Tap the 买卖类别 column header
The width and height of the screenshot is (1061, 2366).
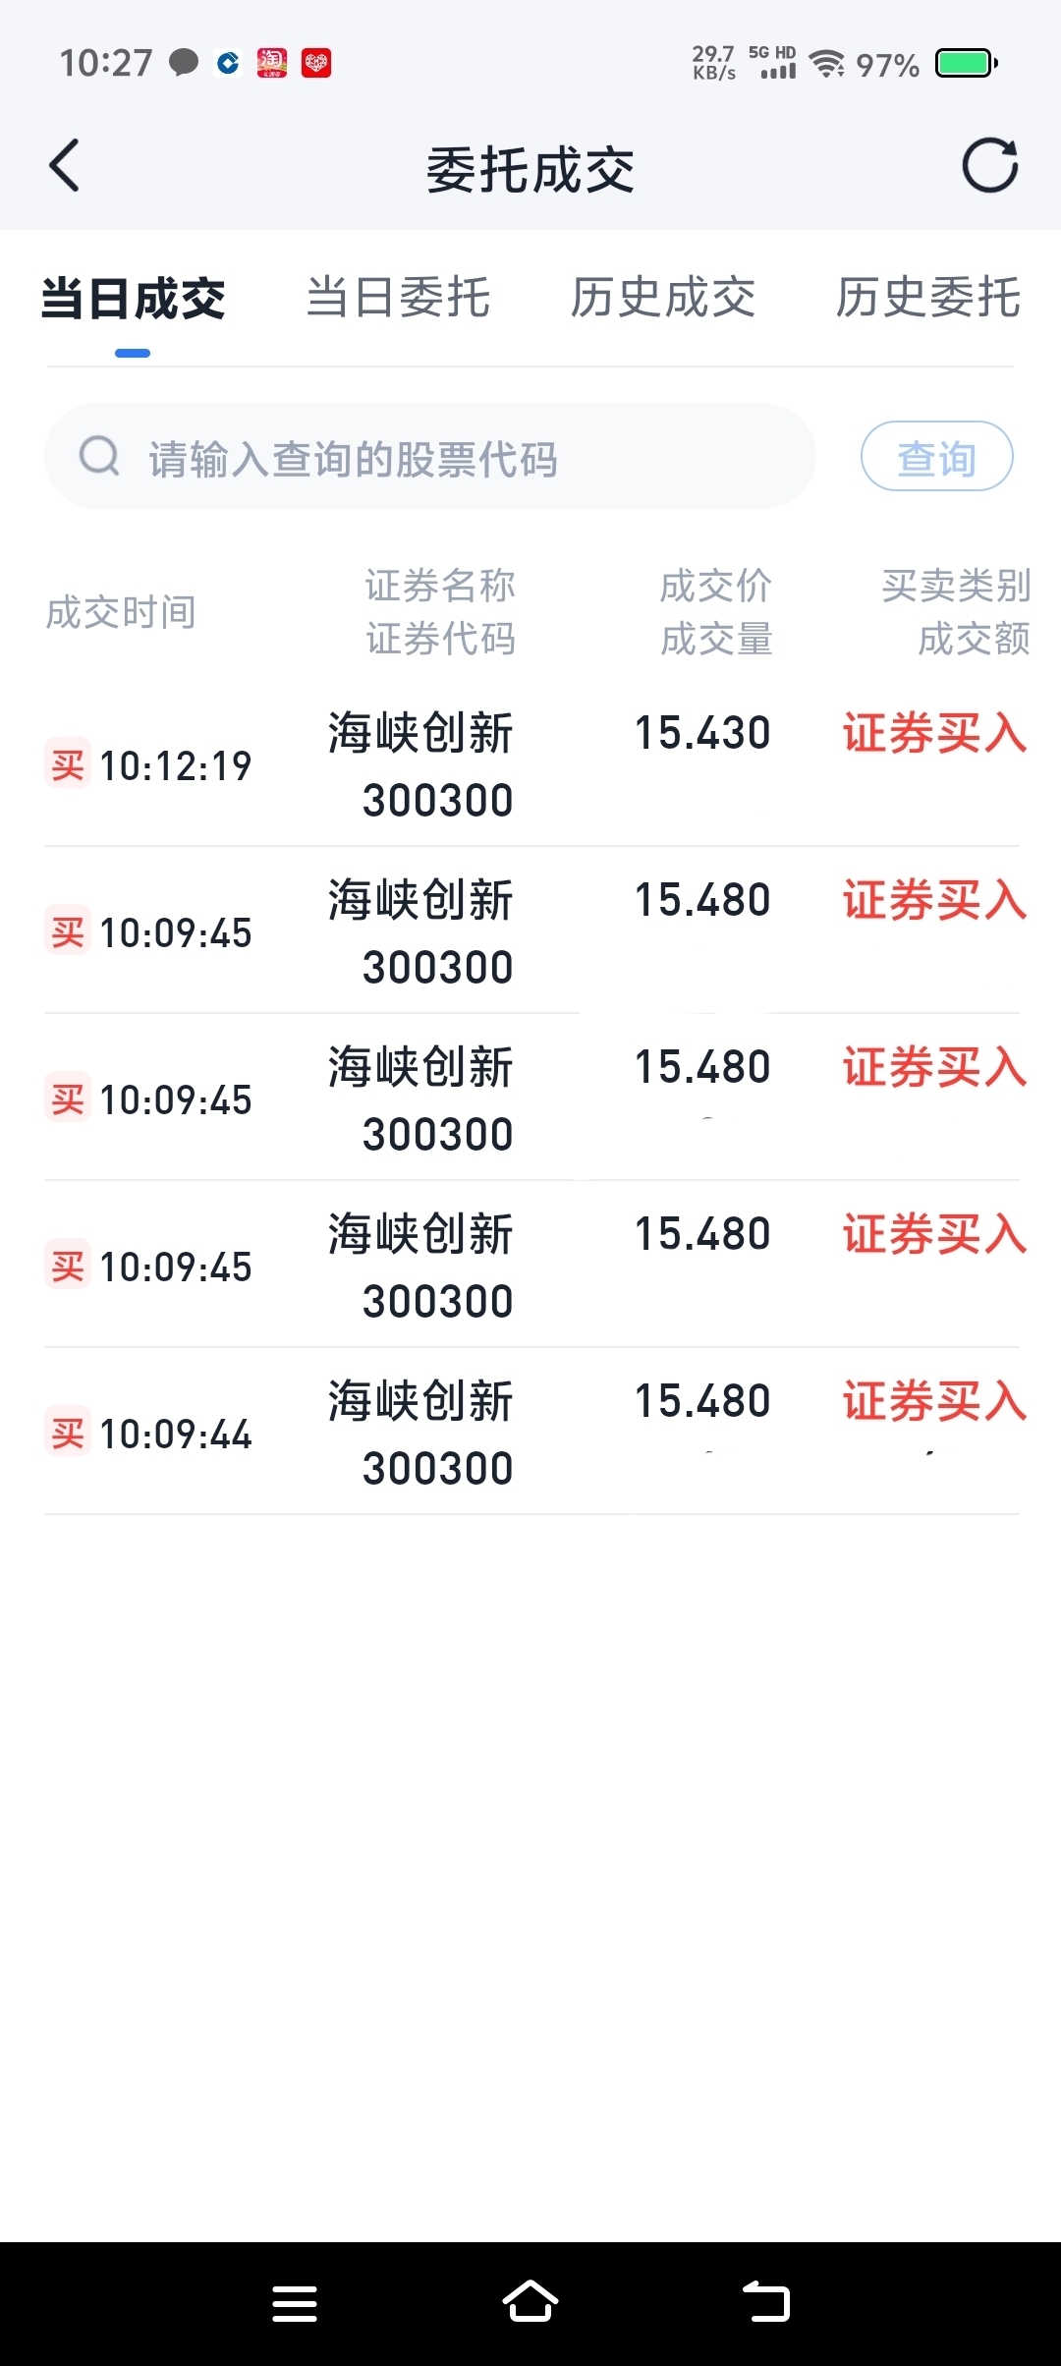pyautogui.click(x=956, y=586)
